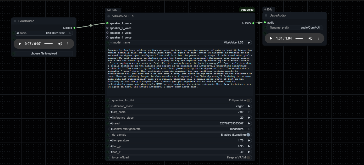The height and width of the screenshot is (165, 364).
Task: Play the LoadAudio clip preview
Action: coord(20,44)
